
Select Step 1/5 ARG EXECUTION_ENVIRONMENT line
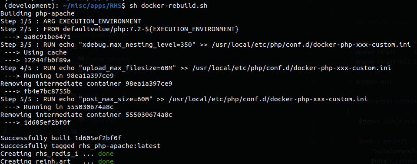[71, 21]
